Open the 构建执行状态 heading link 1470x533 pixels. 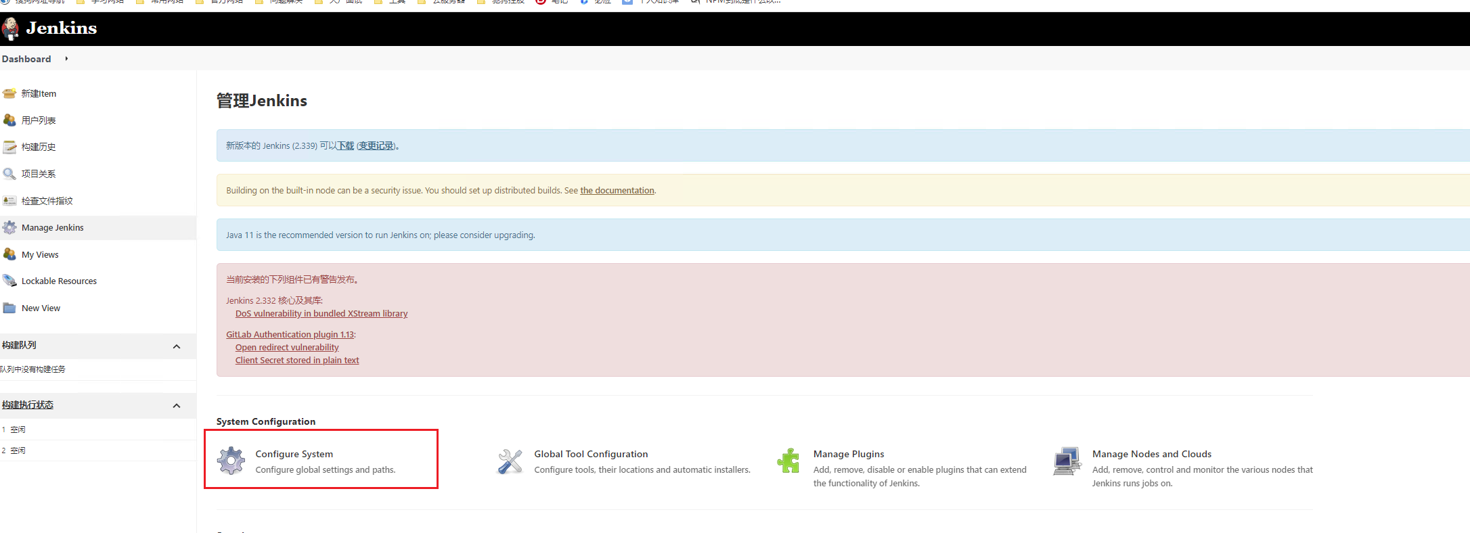(x=28, y=404)
